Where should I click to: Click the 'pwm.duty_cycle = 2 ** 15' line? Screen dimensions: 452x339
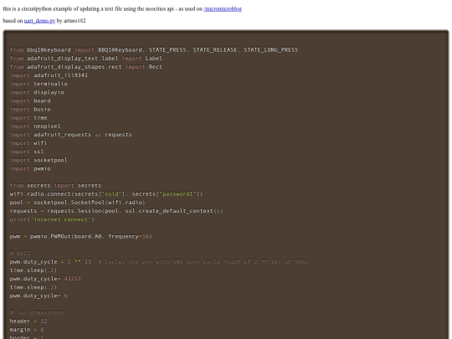(x=159, y=262)
